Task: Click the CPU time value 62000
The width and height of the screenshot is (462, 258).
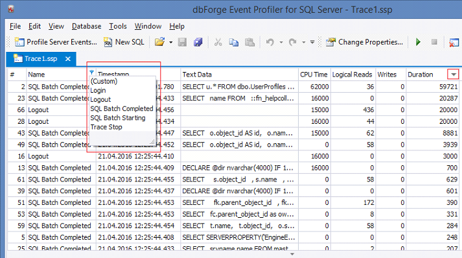Action: (x=319, y=87)
